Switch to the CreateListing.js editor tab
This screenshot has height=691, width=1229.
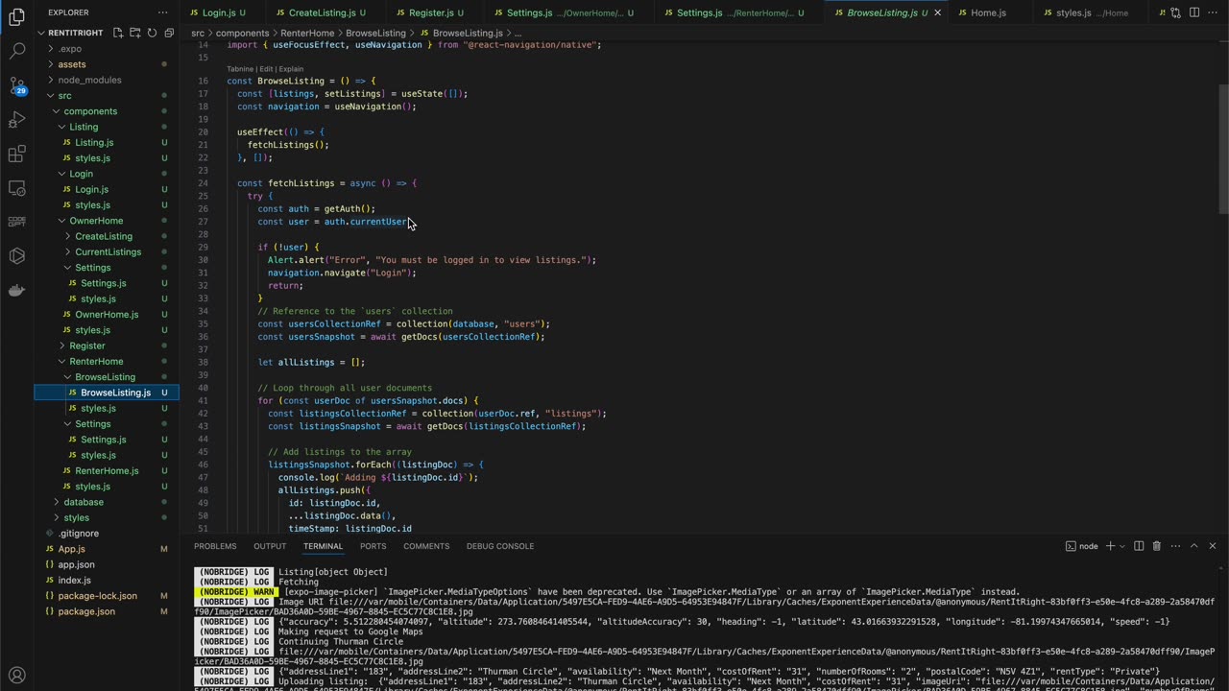click(322, 12)
